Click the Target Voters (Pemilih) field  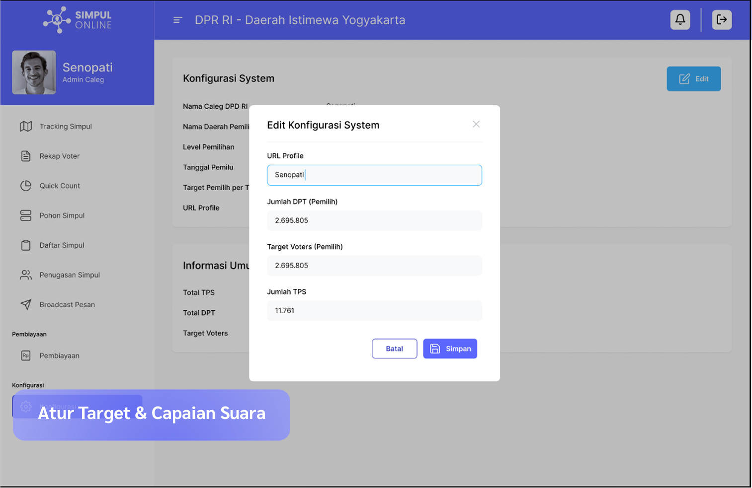(x=374, y=266)
